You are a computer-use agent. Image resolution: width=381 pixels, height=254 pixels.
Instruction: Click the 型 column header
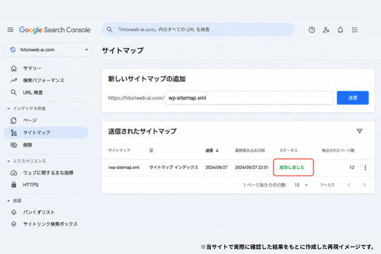pyautogui.click(x=151, y=150)
